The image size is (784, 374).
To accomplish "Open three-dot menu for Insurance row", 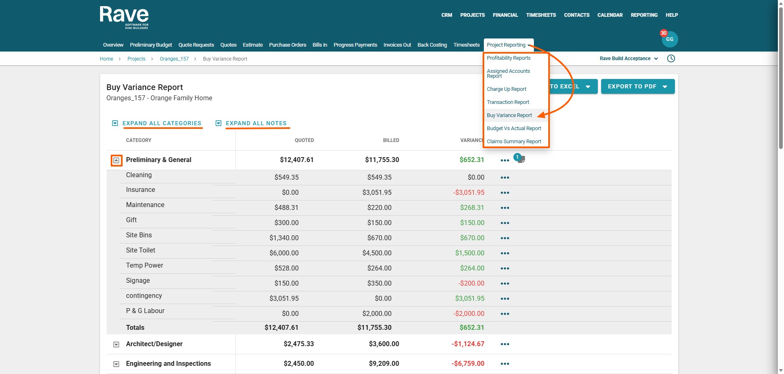I will coord(505,193).
